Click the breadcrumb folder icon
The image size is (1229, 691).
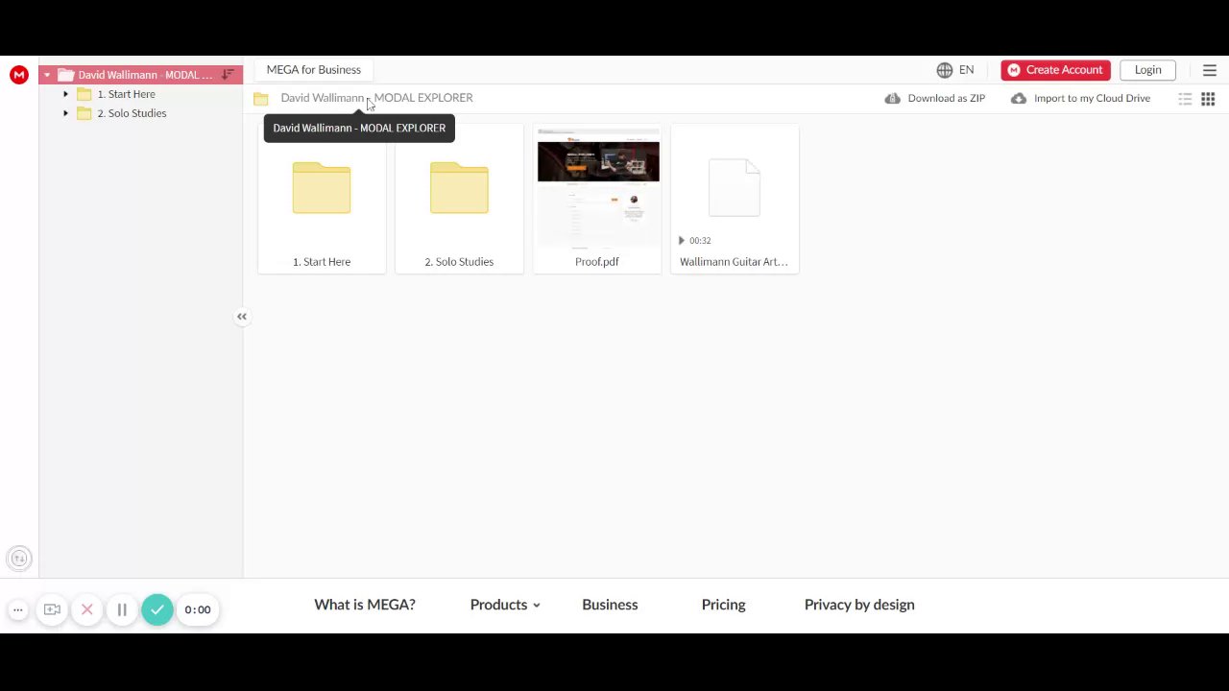click(260, 99)
